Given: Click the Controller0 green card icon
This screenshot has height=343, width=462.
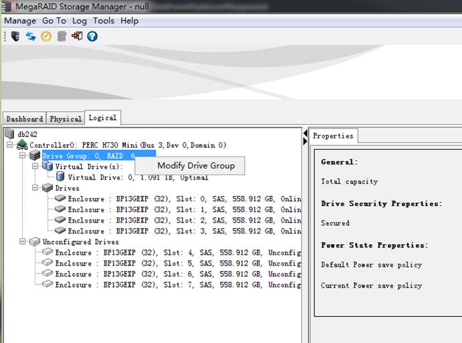Looking at the screenshot, I should click(x=22, y=144).
